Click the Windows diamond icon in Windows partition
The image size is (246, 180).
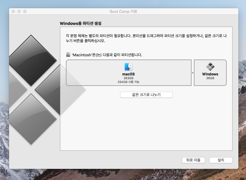tap(210, 67)
